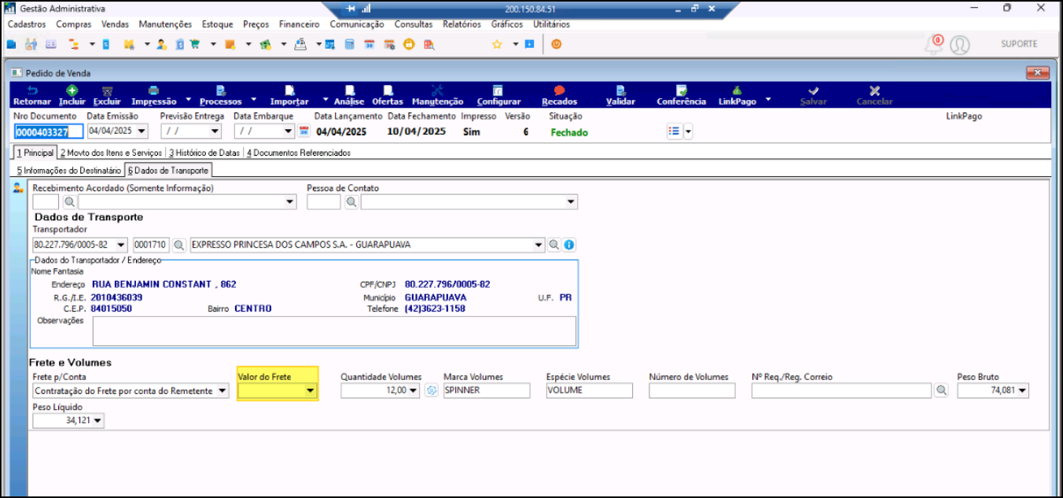Click the favorites star icon in main toolbar
The height and width of the screenshot is (498, 1063).
pos(497,44)
